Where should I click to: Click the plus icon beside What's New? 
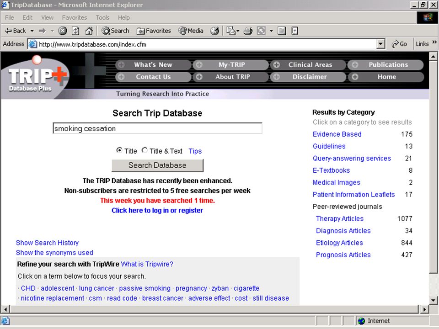121,65
